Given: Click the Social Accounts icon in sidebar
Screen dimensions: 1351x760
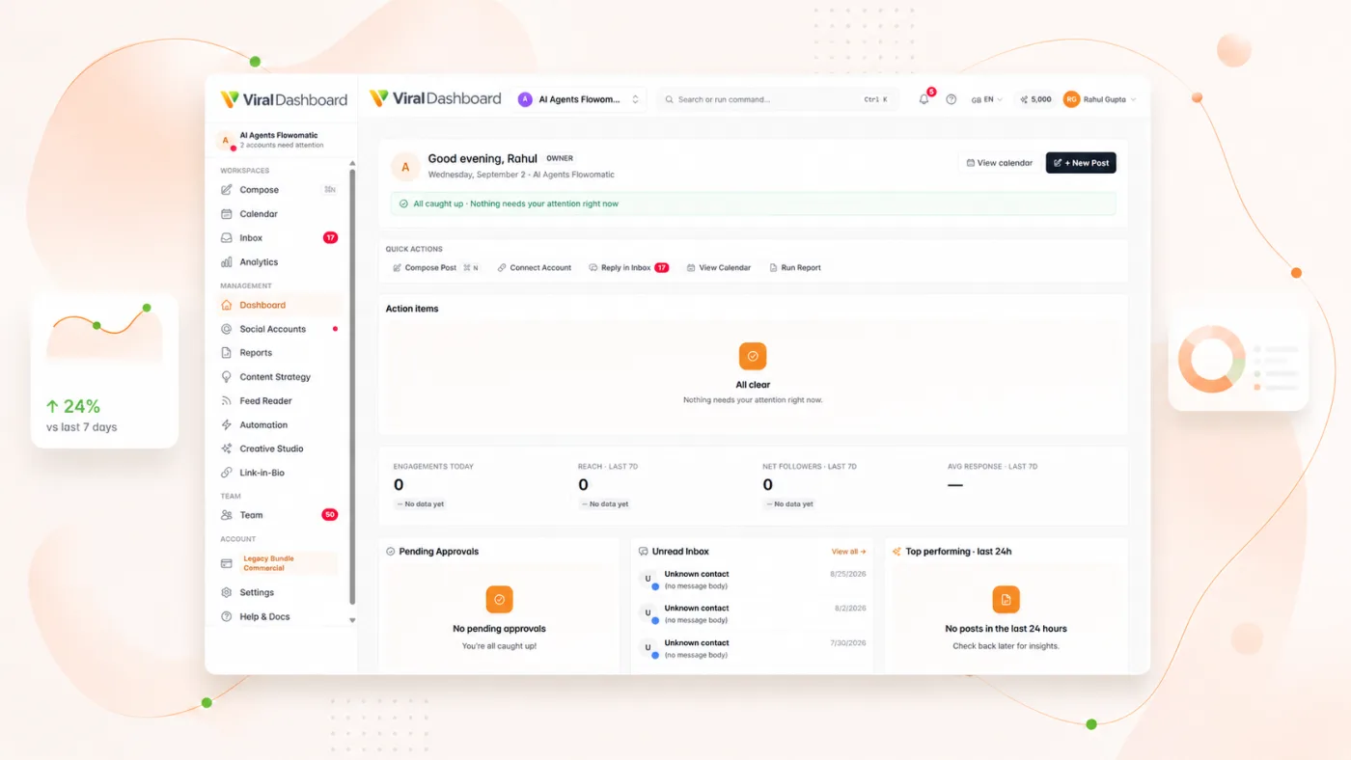Looking at the screenshot, I should click(227, 329).
